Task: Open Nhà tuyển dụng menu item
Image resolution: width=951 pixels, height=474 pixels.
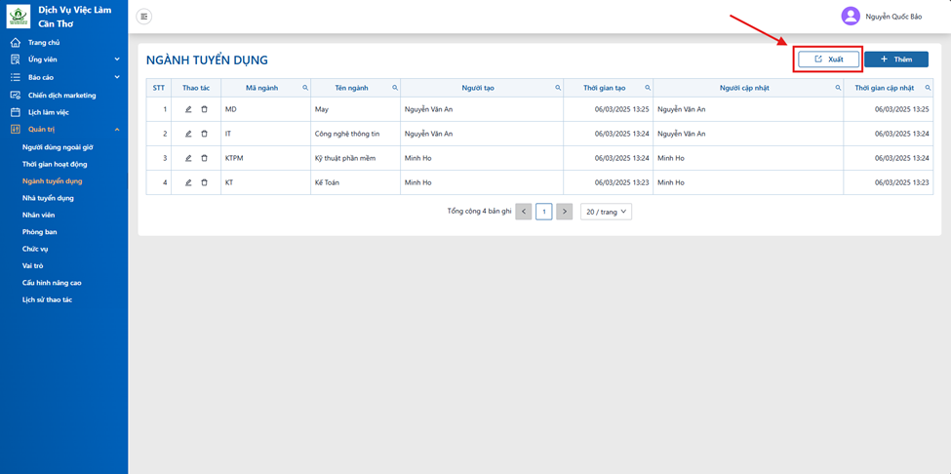Action: (x=48, y=198)
